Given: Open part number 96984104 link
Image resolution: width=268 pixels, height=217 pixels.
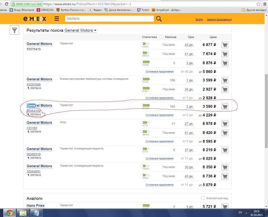Looking at the screenshot, I should [x=33, y=111].
